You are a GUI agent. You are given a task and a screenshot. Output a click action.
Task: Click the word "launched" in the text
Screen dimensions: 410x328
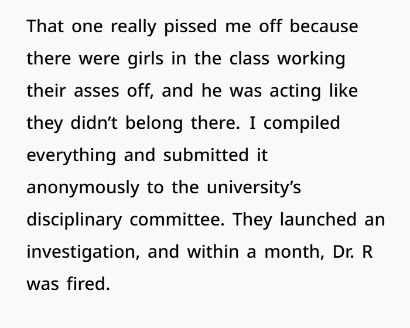(x=318, y=219)
